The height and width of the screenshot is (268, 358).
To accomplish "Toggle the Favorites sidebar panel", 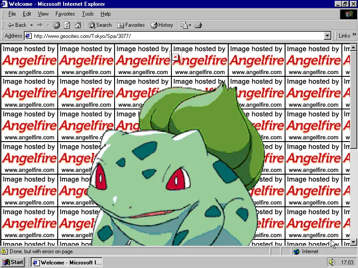I will (x=131, y=25).
